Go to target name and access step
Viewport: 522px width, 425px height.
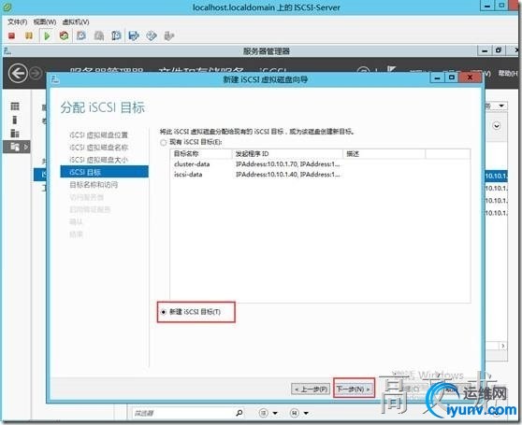(94, 184)
